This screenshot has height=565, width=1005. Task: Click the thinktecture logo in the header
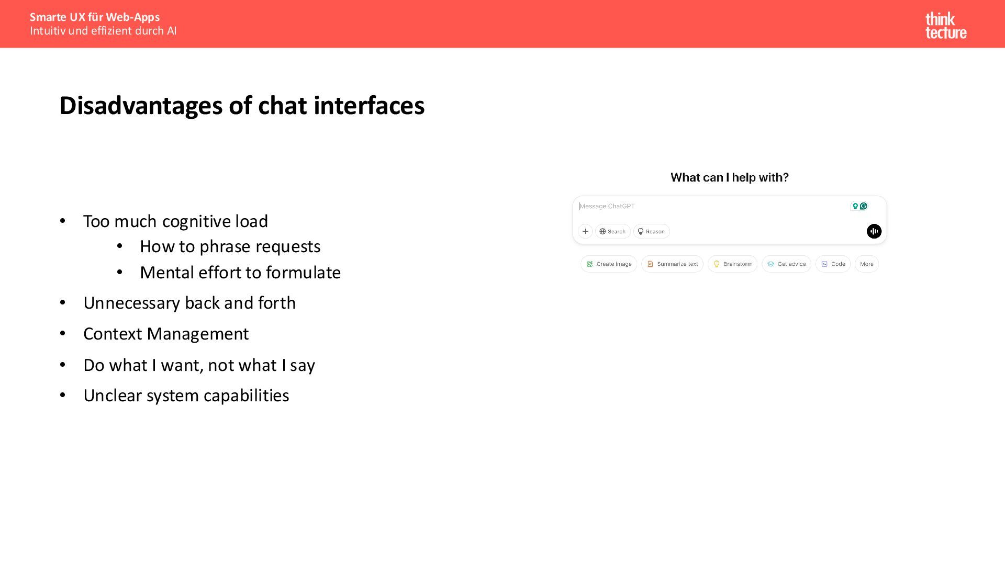(945, 26)
